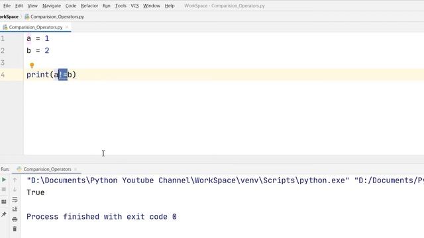This screenshot has width=424, height=238.
Task: Click line number 1 in the gutter
Action: point(3,38)
